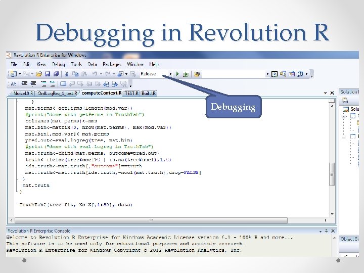Open the Edit menu
This screenshot has width=364, height=273.
tap(27, 64)
